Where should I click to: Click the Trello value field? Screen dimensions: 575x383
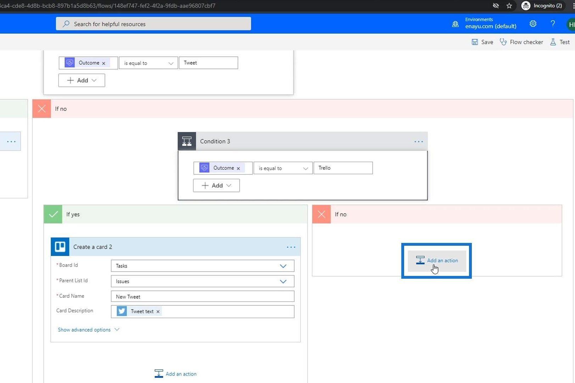coord(343,168)
